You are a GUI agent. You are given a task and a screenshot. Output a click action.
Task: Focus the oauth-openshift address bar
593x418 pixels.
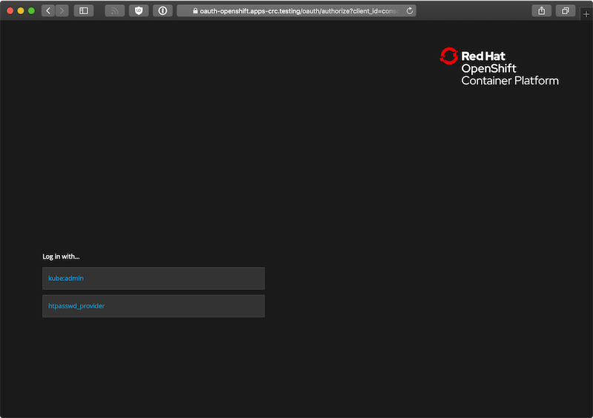[x=296, y=10]
